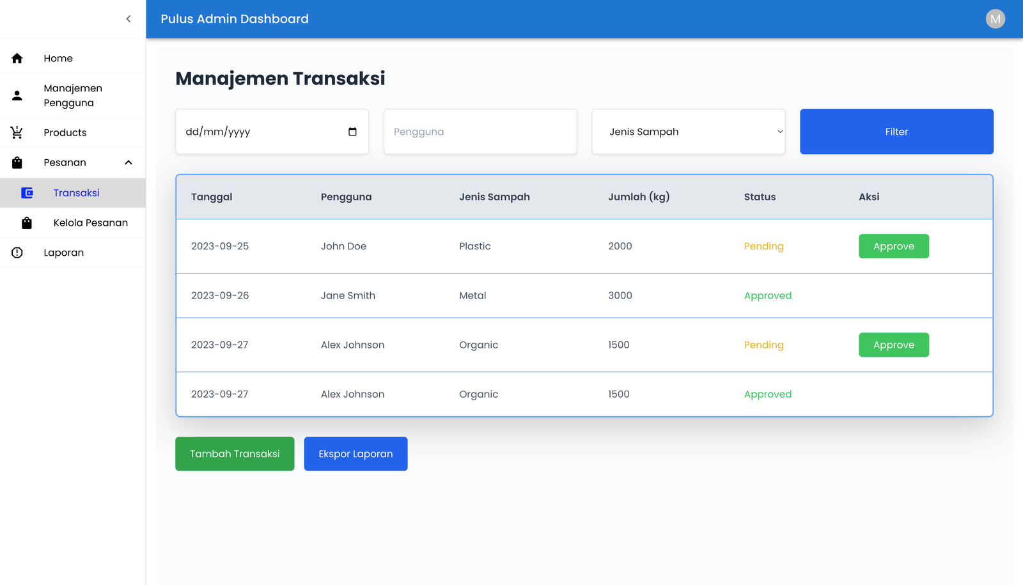Open the Jenis Sampah dropdown
The image size is (1023, 585).
pos(688,132)
